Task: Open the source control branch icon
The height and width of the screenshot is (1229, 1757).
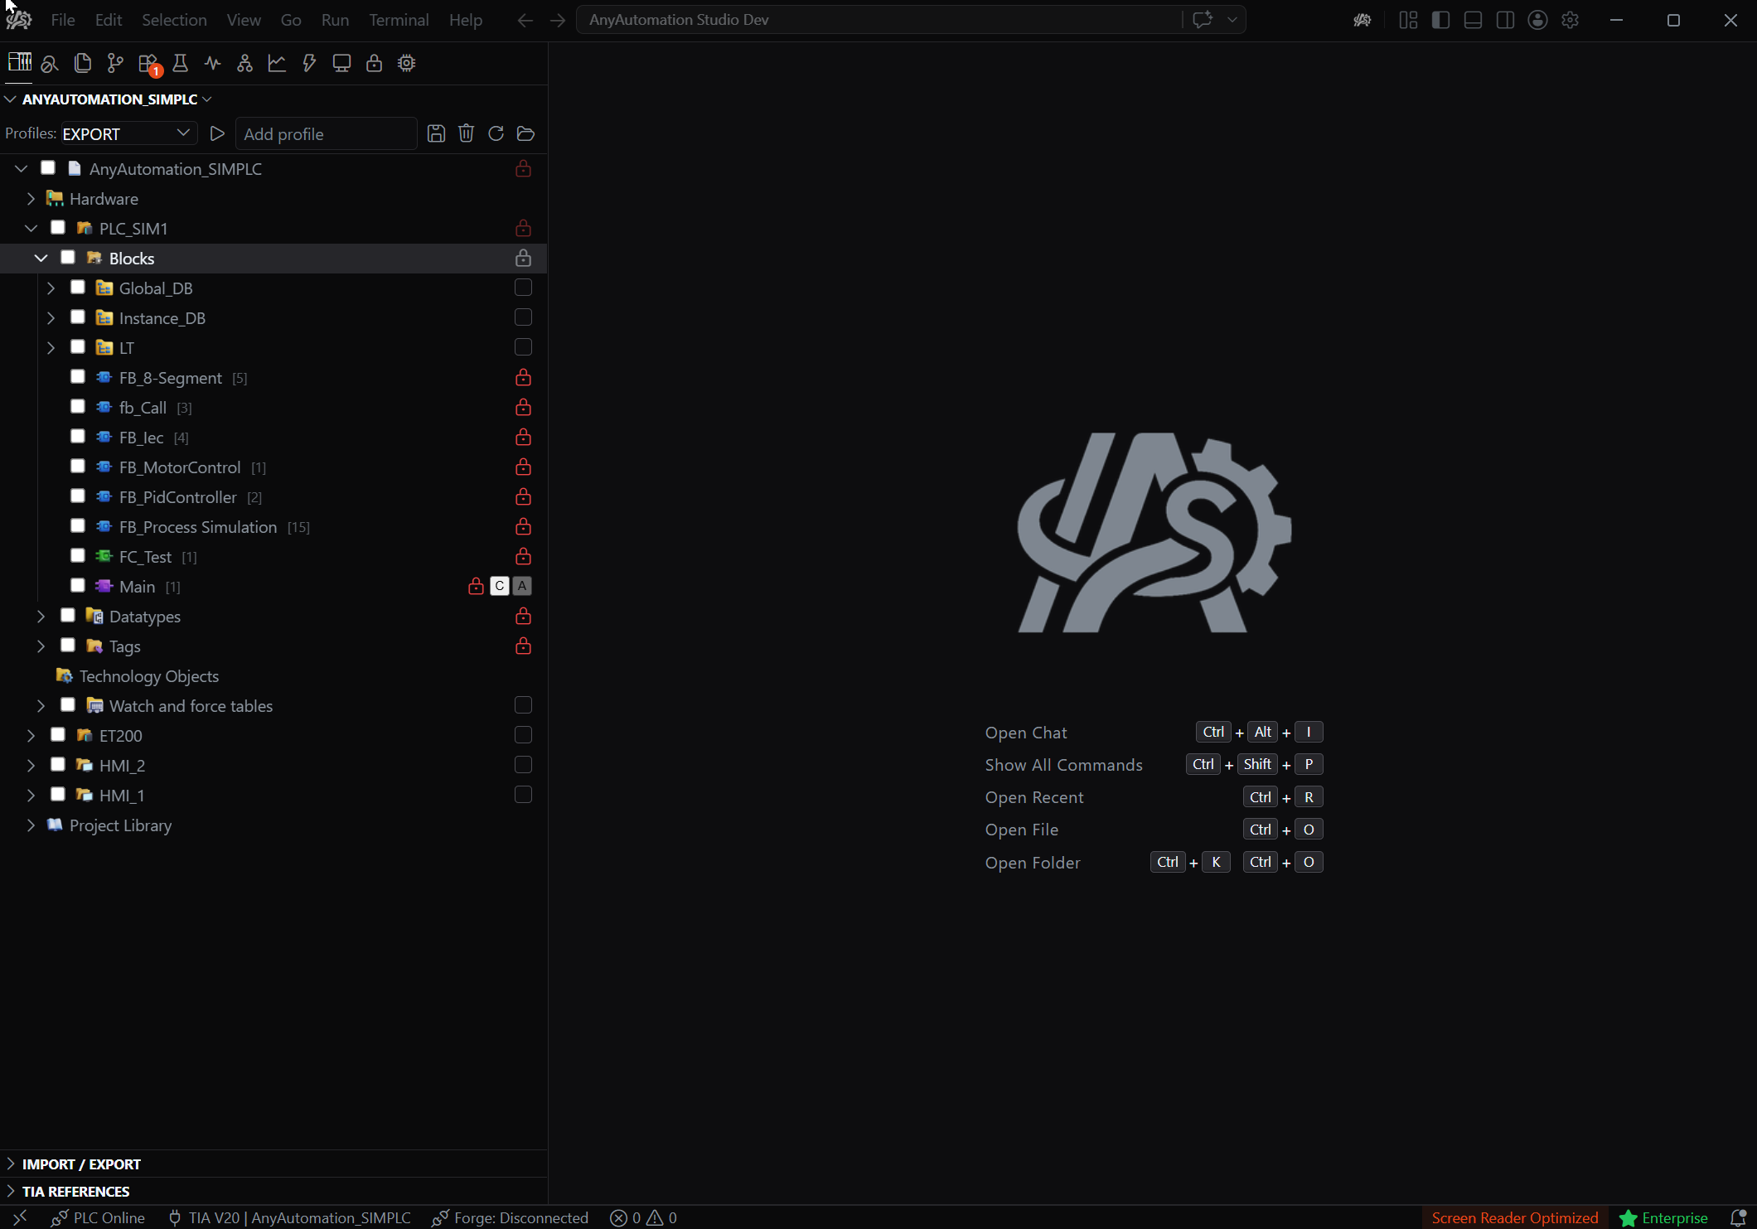Action: pyautogui.click(x=115, y=63)
